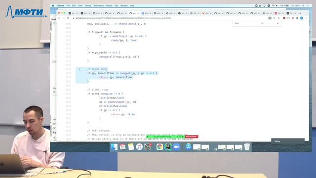Click the menu bar clock
Screen dimensions: 316x178
coord(295,5)
